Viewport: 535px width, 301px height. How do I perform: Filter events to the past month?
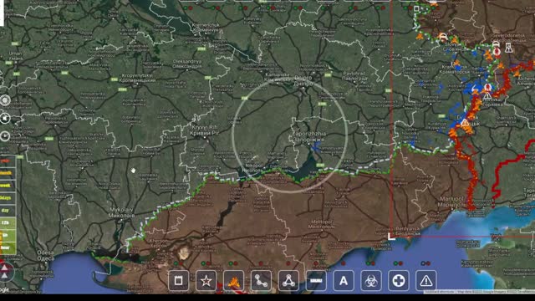tap(8, 173)
